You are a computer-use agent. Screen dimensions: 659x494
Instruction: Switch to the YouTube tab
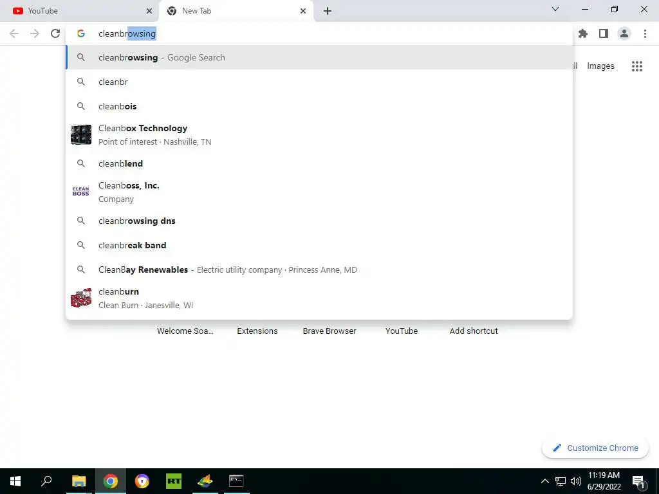coord(80,11)
